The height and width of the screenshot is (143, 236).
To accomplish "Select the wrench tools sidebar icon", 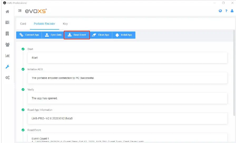I will point(7,66).
